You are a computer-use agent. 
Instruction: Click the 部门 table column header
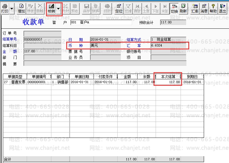coord(60,77)
